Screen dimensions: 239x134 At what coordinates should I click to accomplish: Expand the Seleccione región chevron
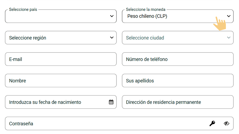[112, 38]
